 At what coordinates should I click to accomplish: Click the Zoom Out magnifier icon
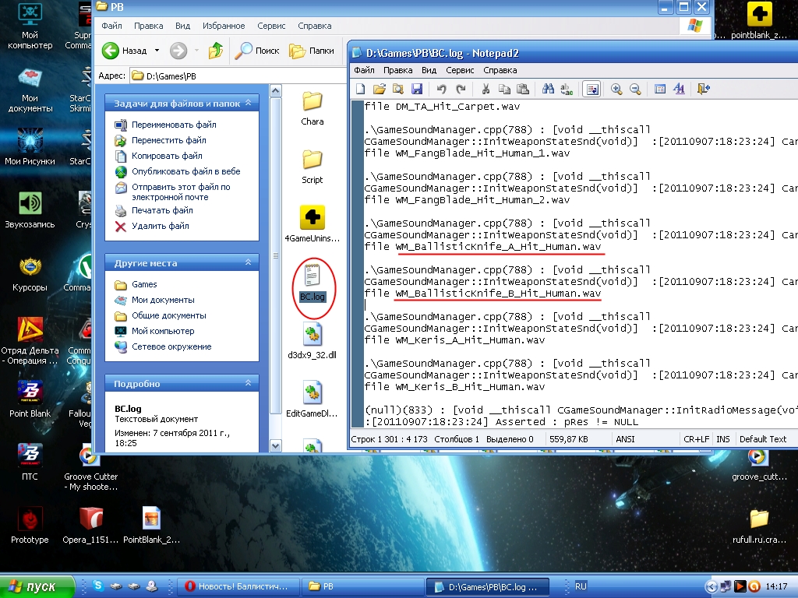click(635, 90)
